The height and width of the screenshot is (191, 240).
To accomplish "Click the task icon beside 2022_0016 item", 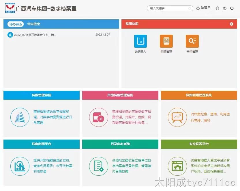I will pyautogui.click(x=10, y=35).
